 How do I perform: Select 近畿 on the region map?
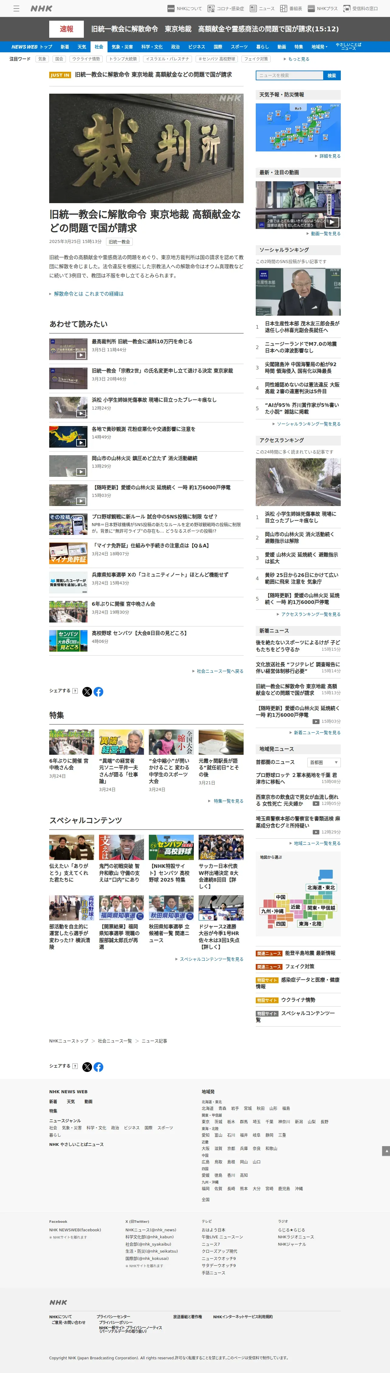[295, 907]
